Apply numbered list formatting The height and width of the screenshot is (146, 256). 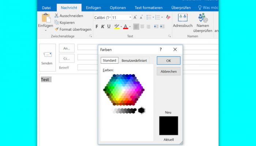(x=158, y=17)
